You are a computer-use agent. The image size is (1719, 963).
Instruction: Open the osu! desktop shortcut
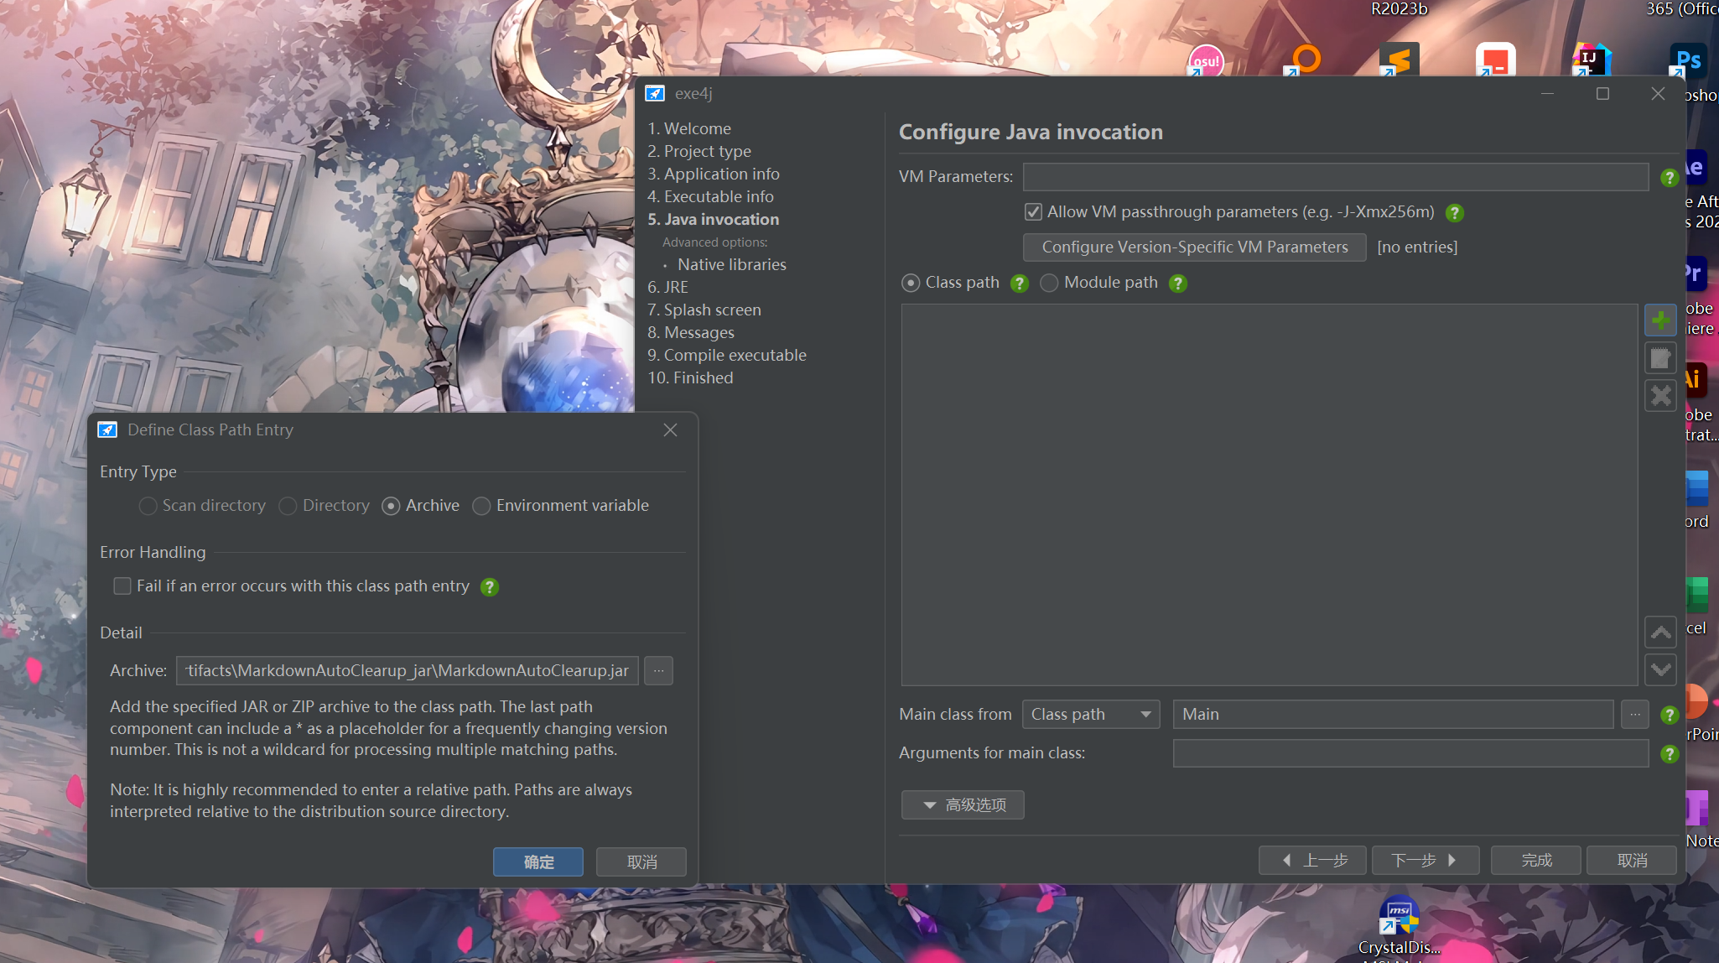pyautogui.click(x=1205, y=60)
